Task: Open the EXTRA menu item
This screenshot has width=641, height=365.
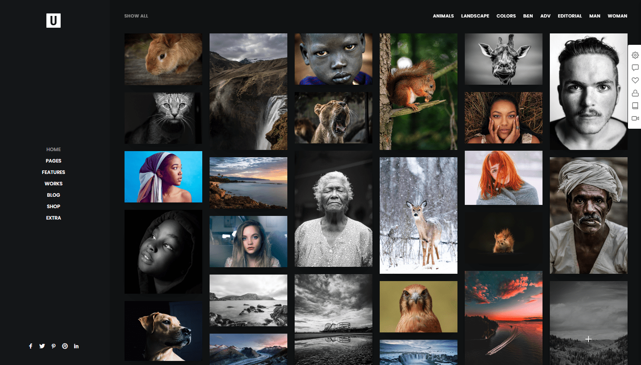Action: (x=53, y=218)
